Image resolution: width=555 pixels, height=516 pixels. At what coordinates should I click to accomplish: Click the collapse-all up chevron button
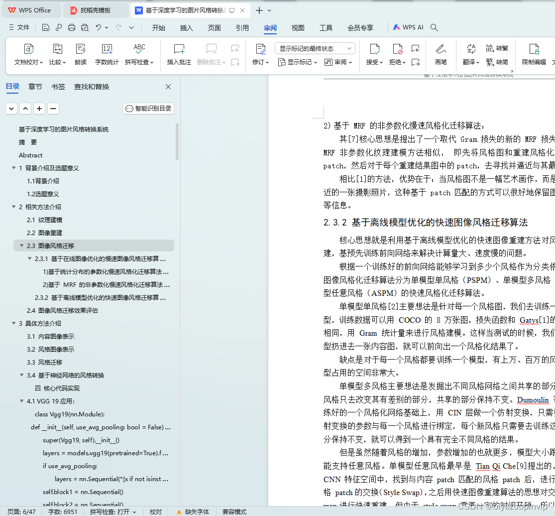(25, 109)
